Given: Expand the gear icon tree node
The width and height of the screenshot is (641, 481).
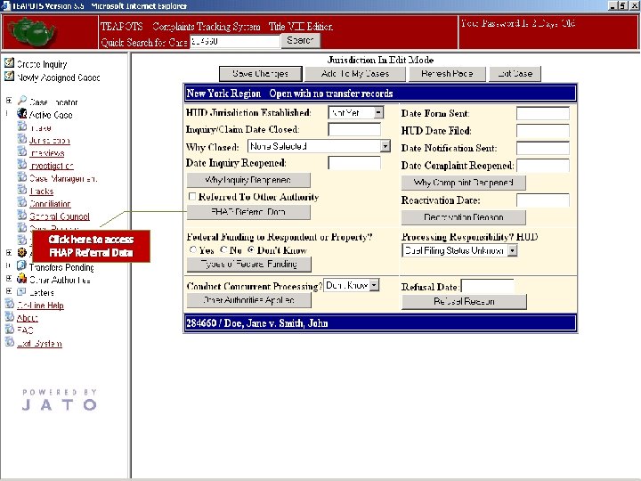Looking at the screenshot, I should (9, 253).
